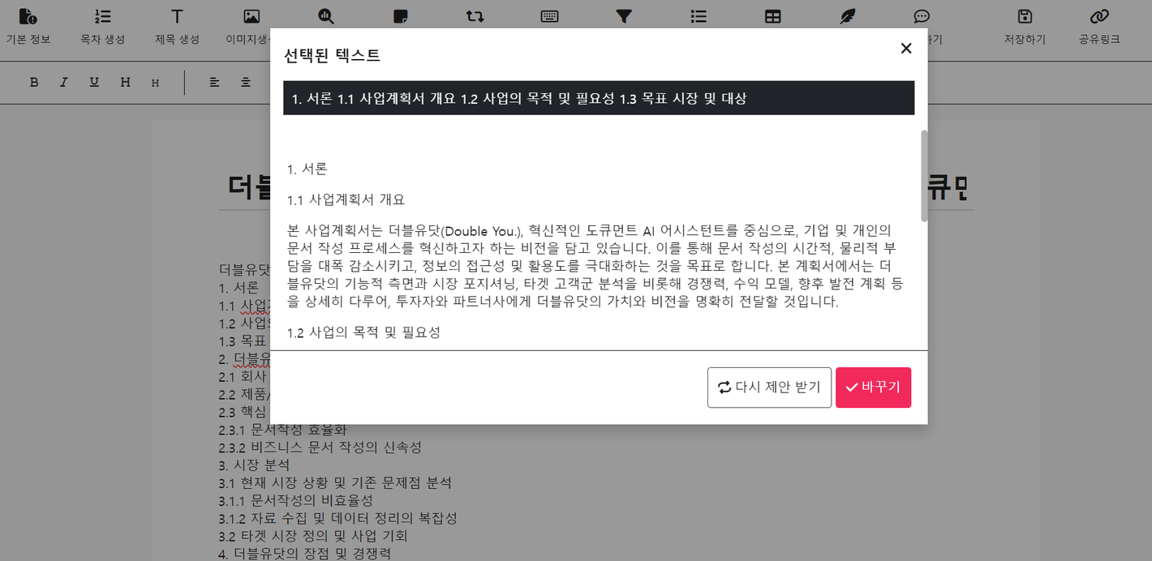Click '3.1 현재 시장 상황 및 기존 문제점 분석'

(x=335, y=482)
